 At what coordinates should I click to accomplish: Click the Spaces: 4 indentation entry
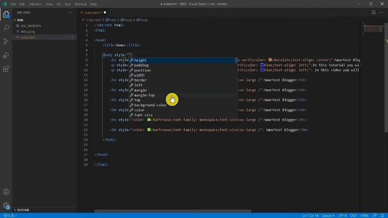328,216
